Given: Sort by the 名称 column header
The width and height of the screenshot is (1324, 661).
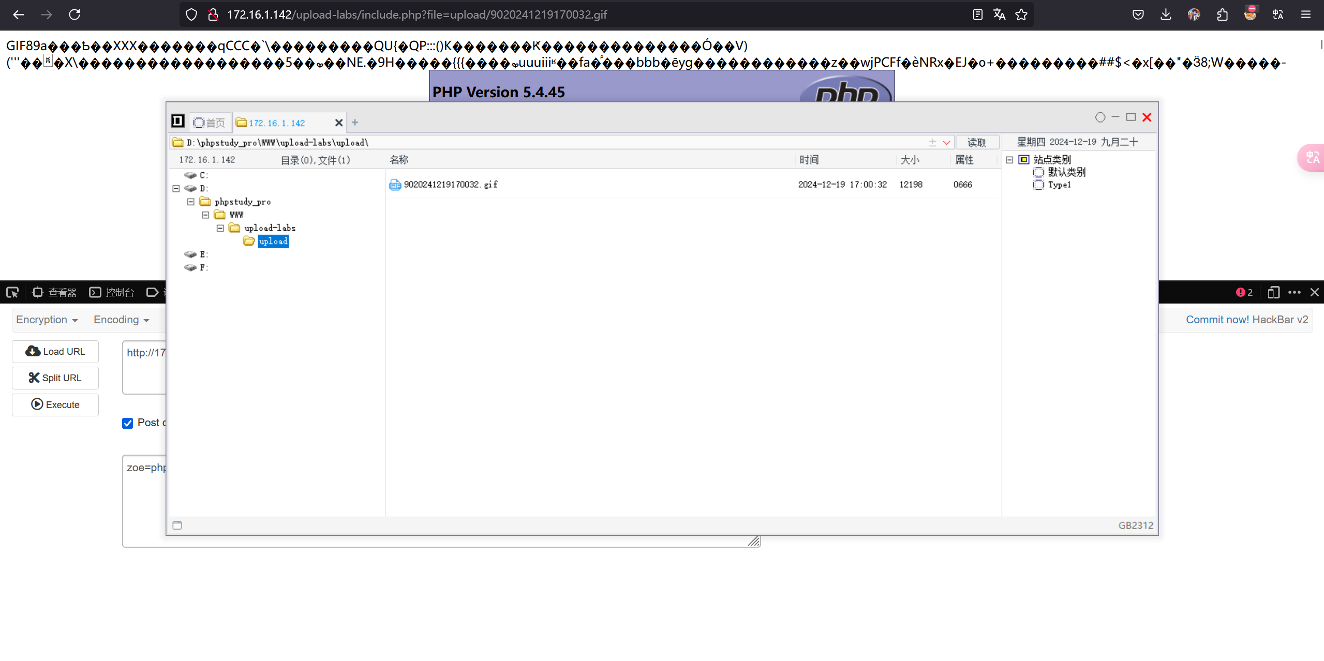Looking at the screenshot, I should [x=399, y=160].
